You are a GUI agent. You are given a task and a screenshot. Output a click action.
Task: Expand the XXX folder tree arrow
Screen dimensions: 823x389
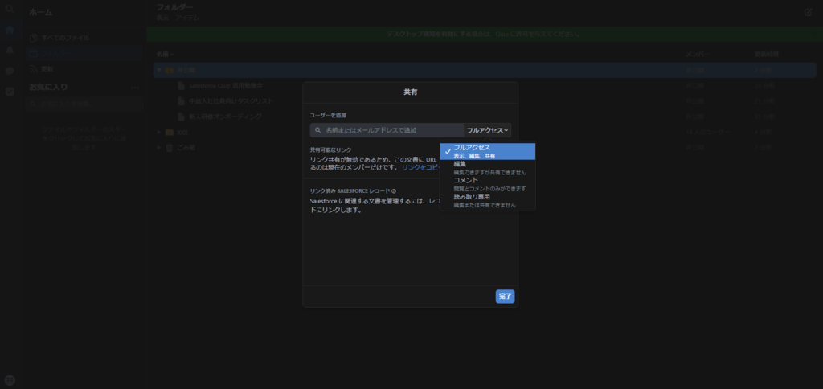(158, 132)
